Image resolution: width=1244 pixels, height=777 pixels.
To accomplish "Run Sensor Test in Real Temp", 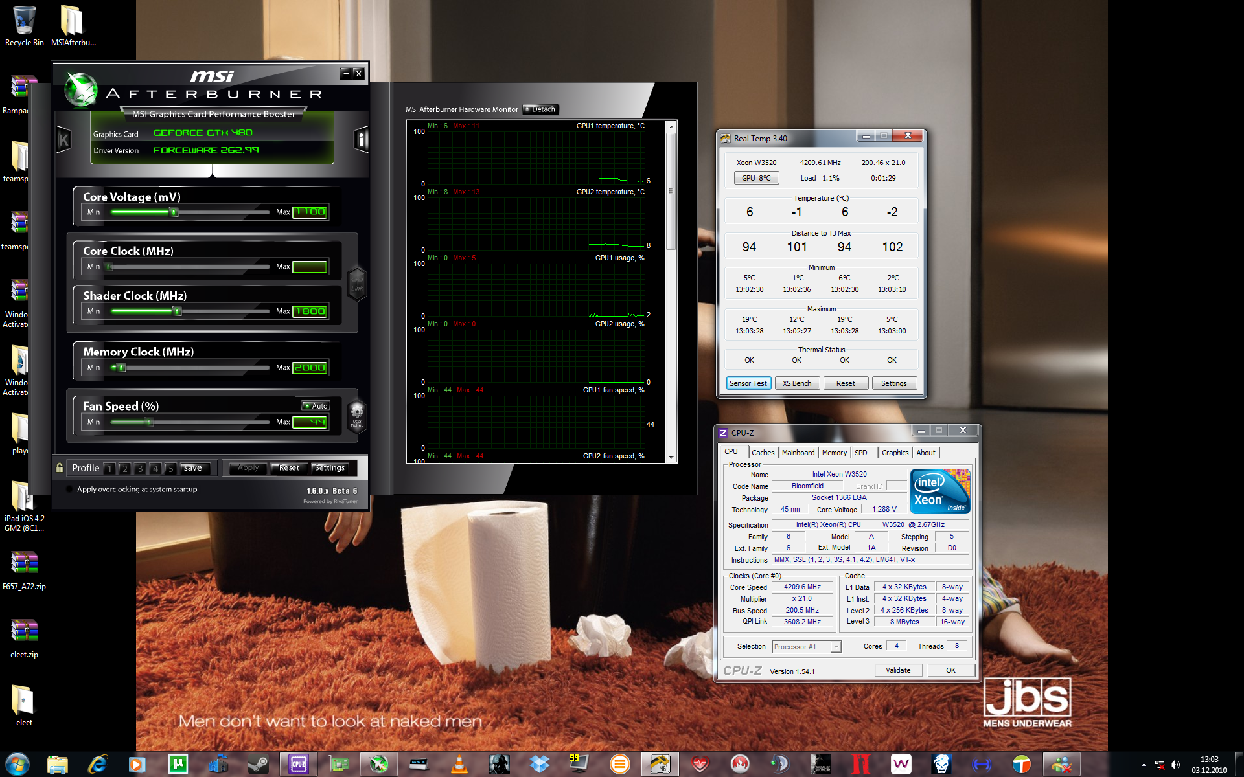I will 748,383.
